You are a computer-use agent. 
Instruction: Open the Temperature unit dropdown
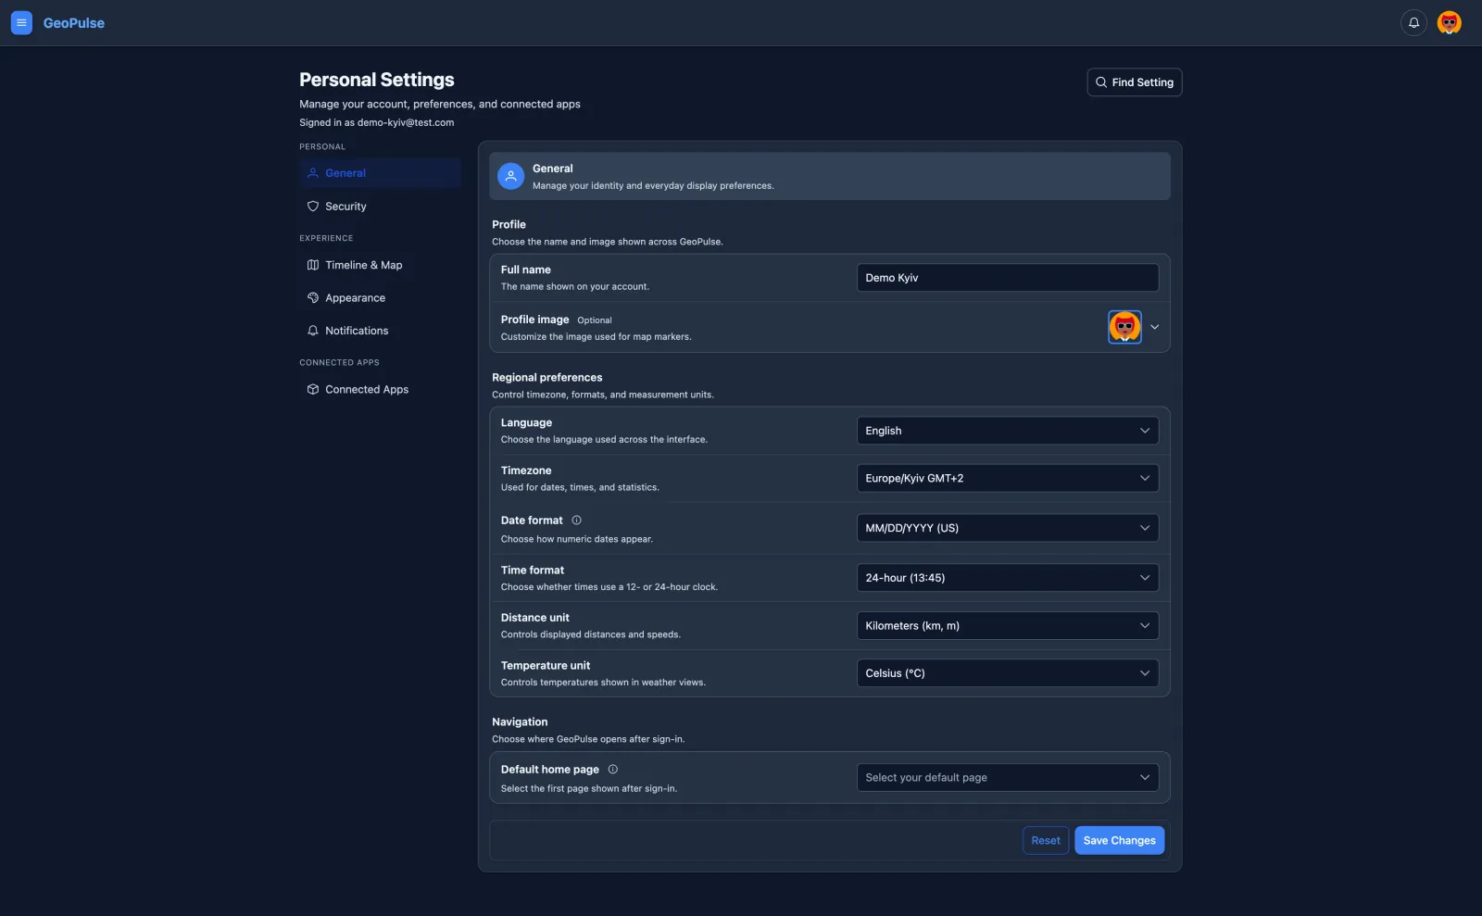(1007, 673)
